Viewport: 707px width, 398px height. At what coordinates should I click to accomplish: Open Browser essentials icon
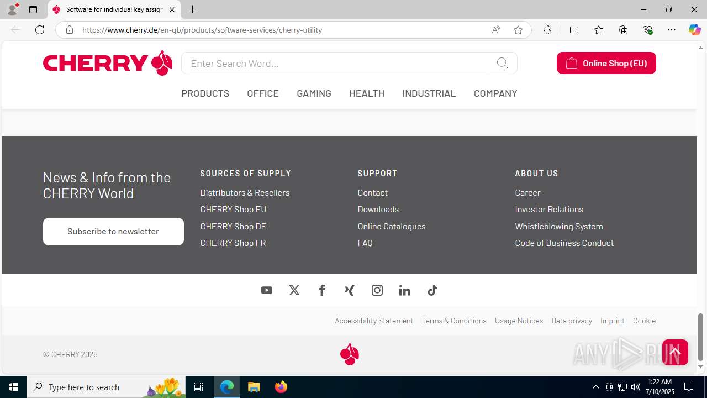[x=647, y=30]
